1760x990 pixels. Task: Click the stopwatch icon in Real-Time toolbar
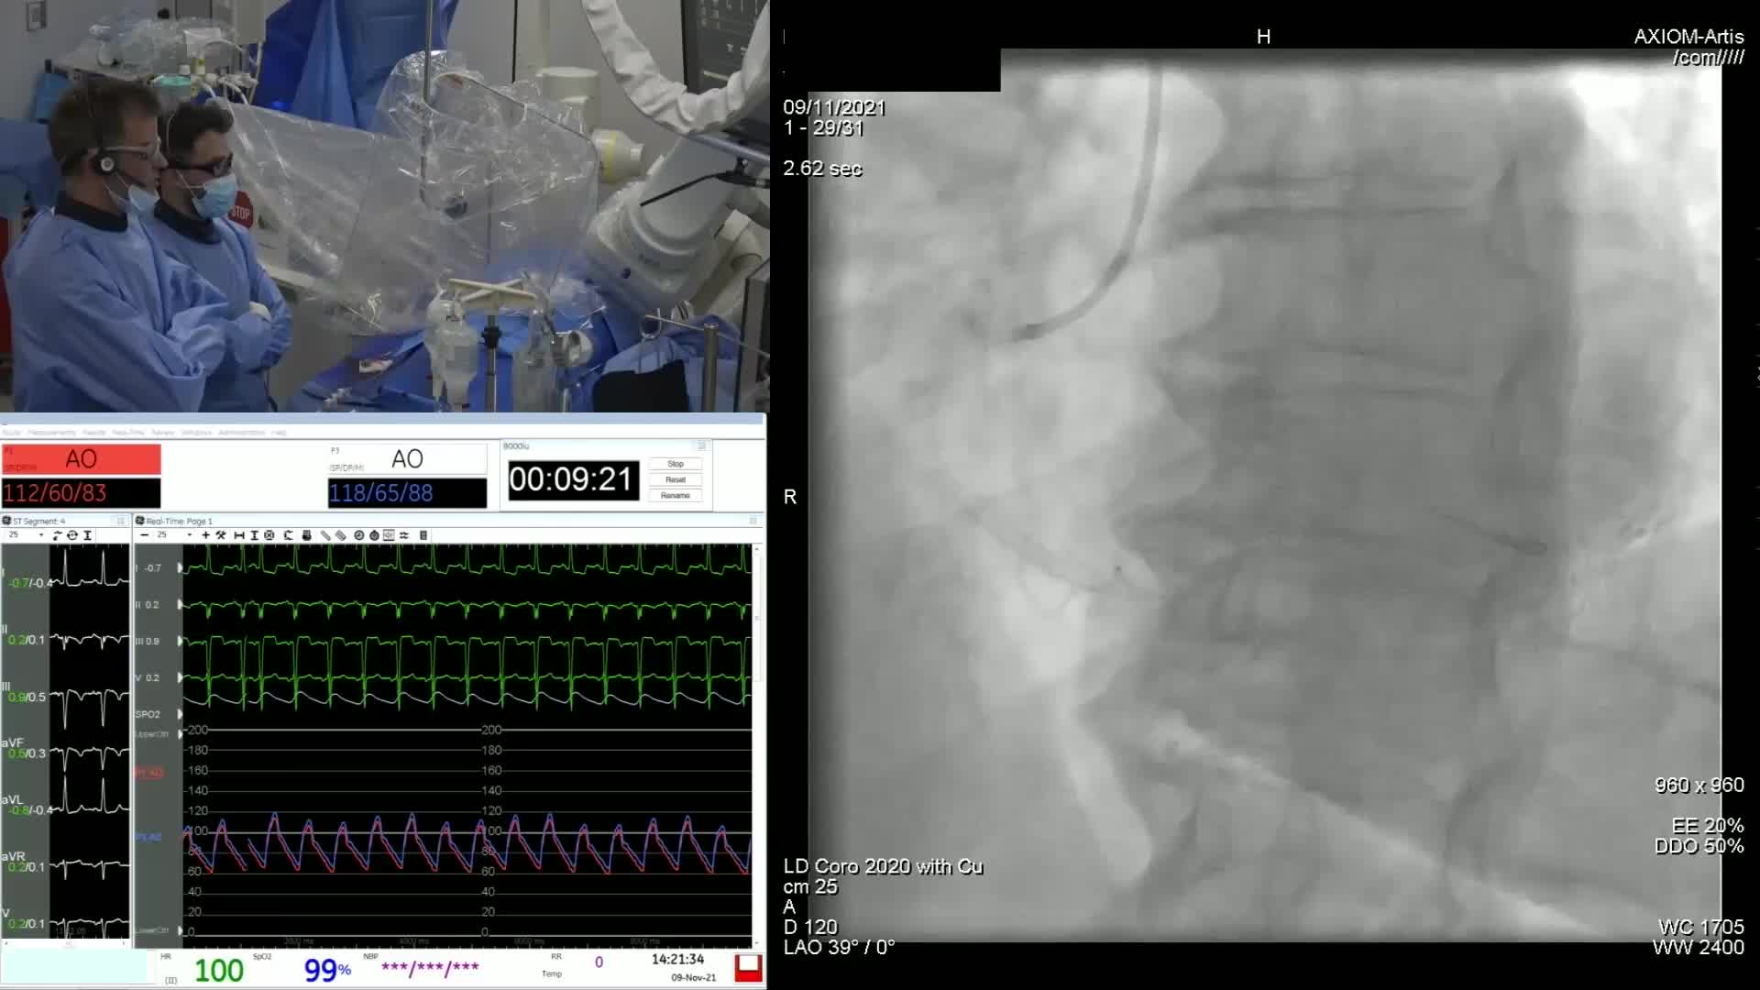[374, 535]
